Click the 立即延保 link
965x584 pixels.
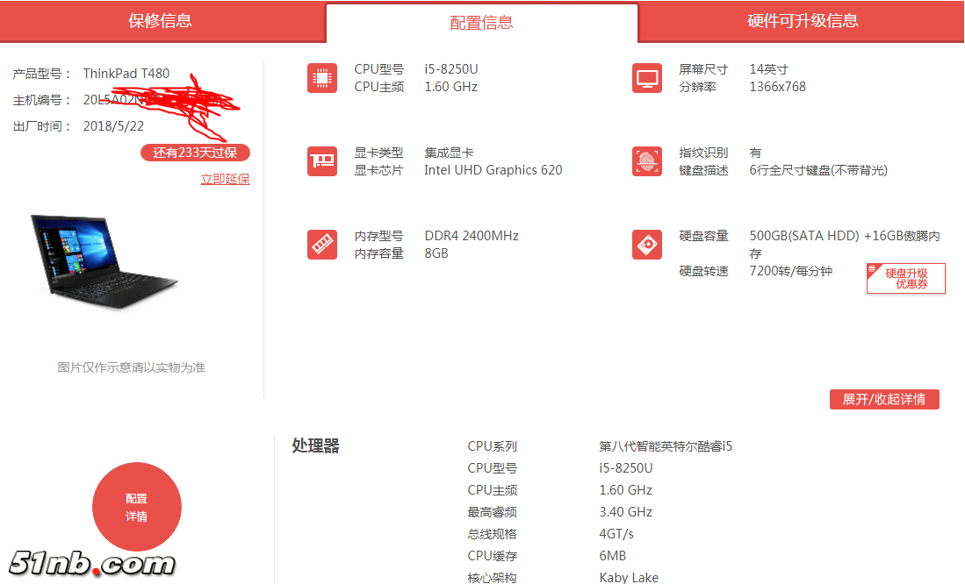(224, 177)
